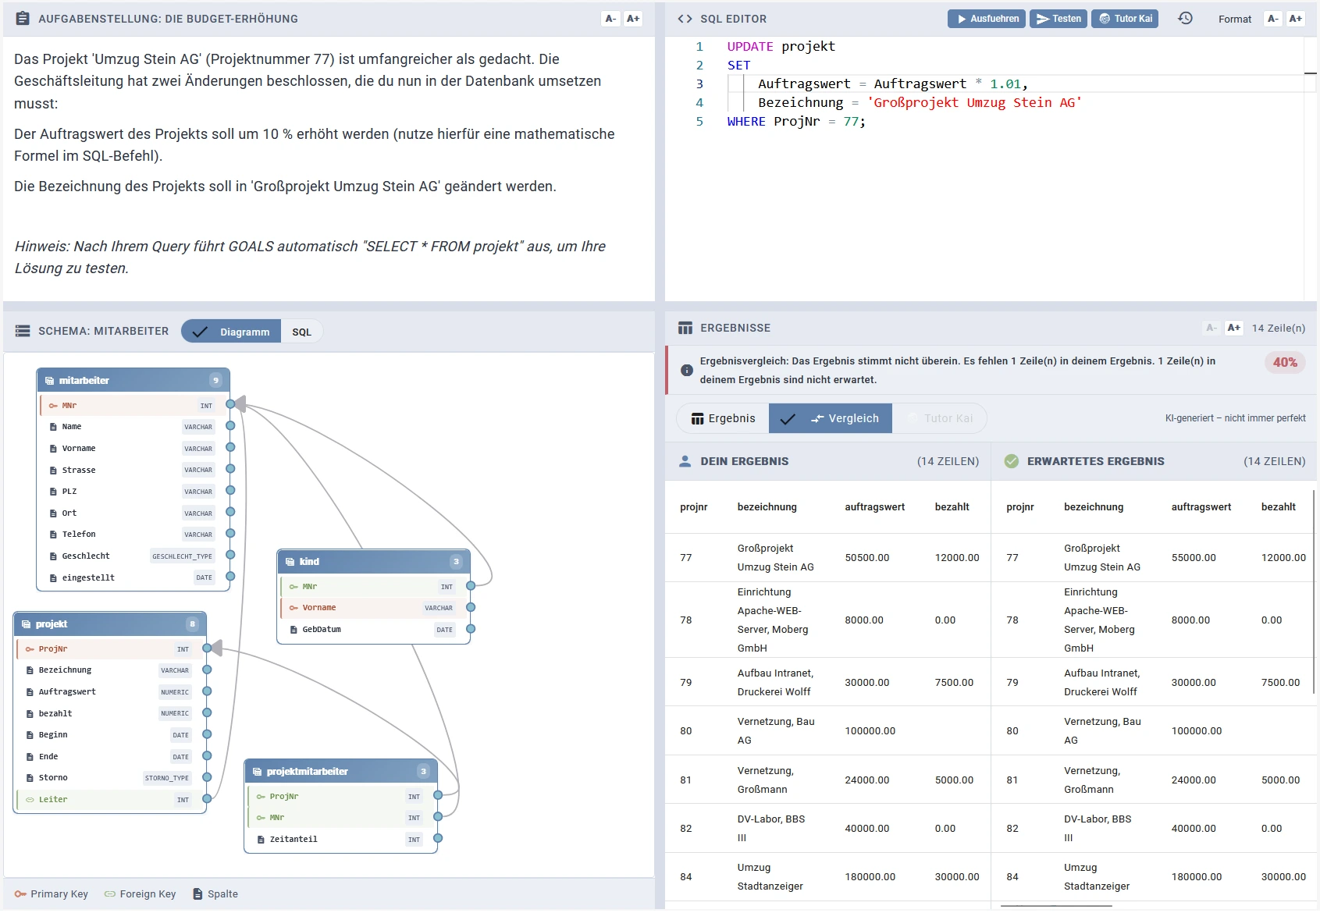Click the clipboard icon beside Aufgabenstellung heading
The height and width of the screenshot is (913, 1320).
[x=21, y=18]
